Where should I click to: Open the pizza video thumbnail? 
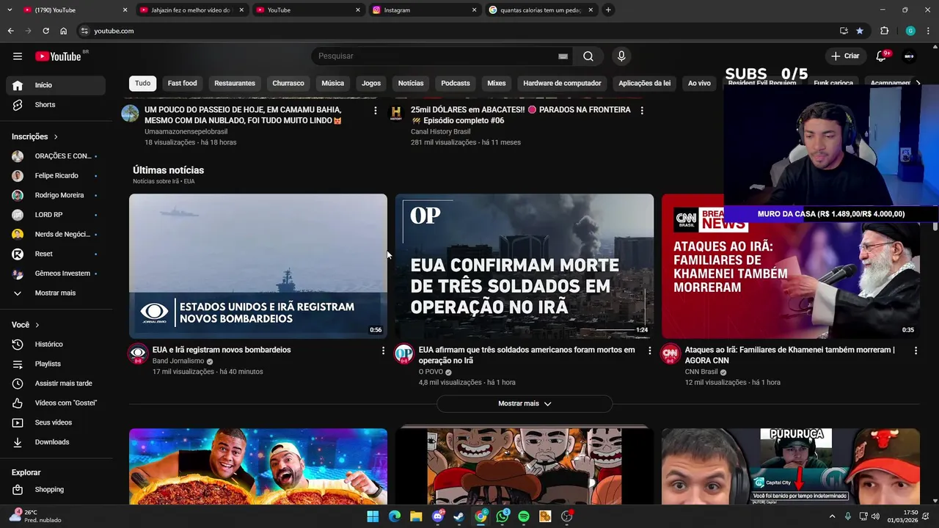click(258, 467)
